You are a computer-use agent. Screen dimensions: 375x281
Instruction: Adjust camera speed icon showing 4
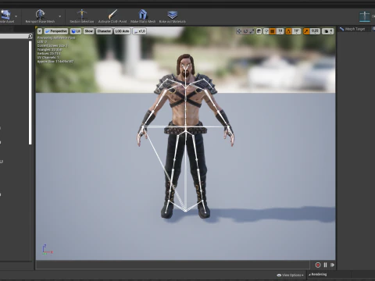point(328,31)
